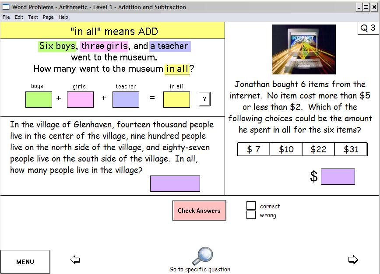Click the left arrow previous page icon

click(75, 260)
